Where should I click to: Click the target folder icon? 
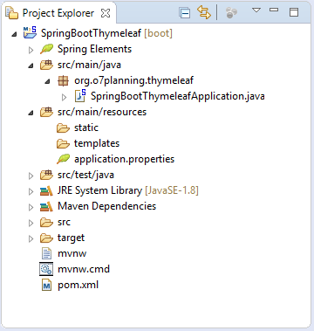(46, 238)
